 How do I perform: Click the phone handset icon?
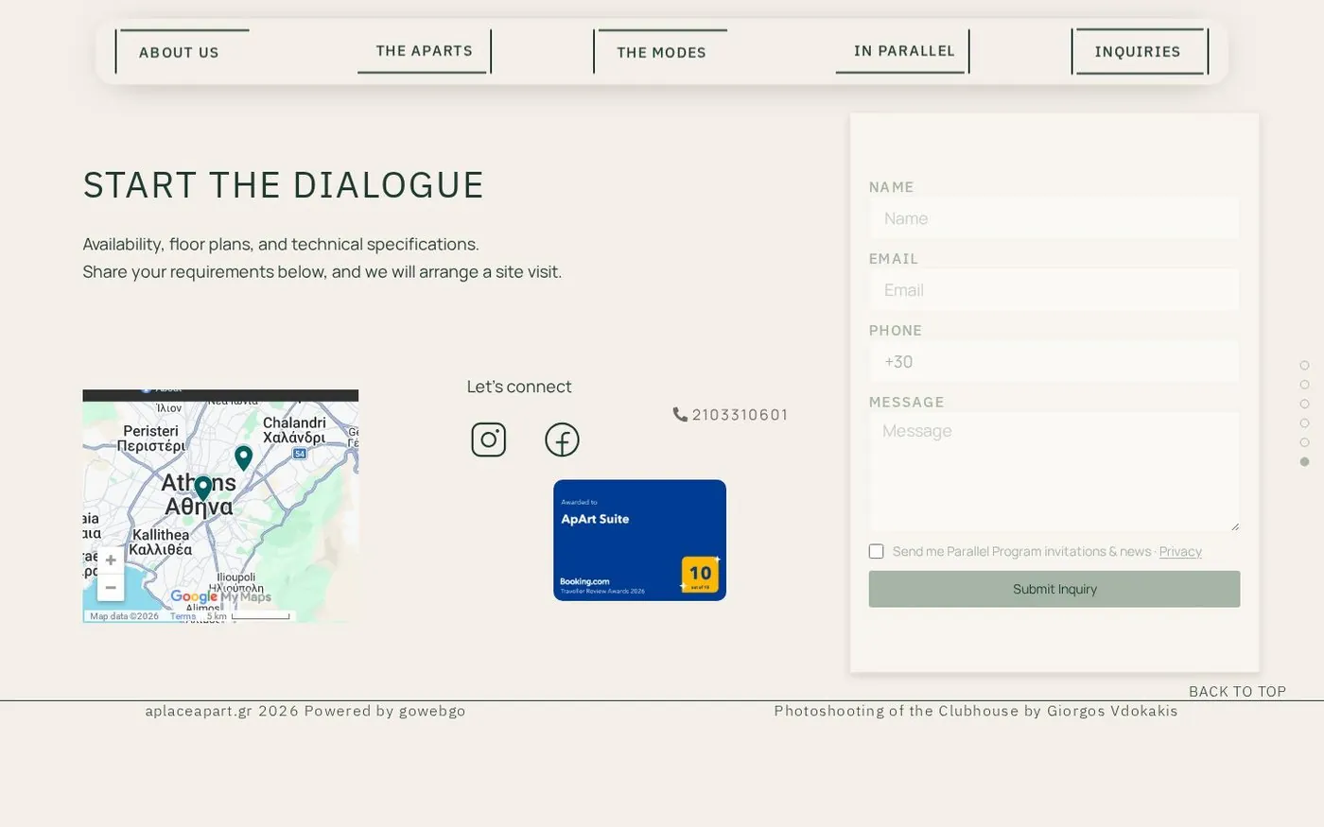coord(680,414)
